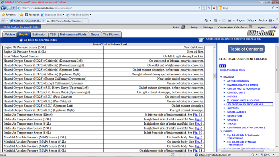Open Fig. 14 link for Diesel intake sensor
Screen dimensions: 279x157
pos(198,115)
